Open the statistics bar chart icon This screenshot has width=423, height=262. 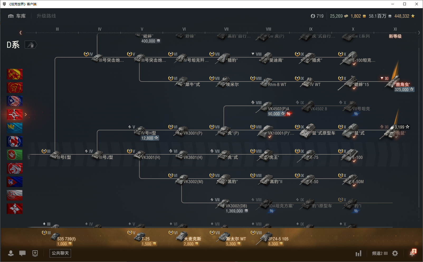[358, 254]
